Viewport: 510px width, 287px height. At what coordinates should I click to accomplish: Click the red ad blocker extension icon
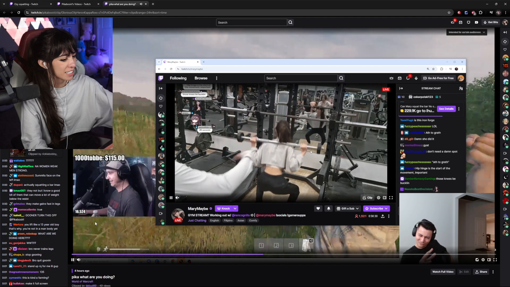click(x=474, y=12)
